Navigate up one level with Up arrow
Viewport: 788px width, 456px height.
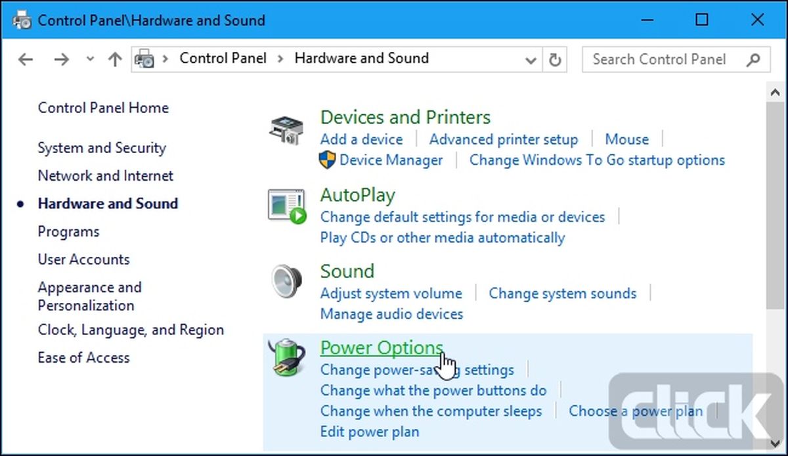115,59
